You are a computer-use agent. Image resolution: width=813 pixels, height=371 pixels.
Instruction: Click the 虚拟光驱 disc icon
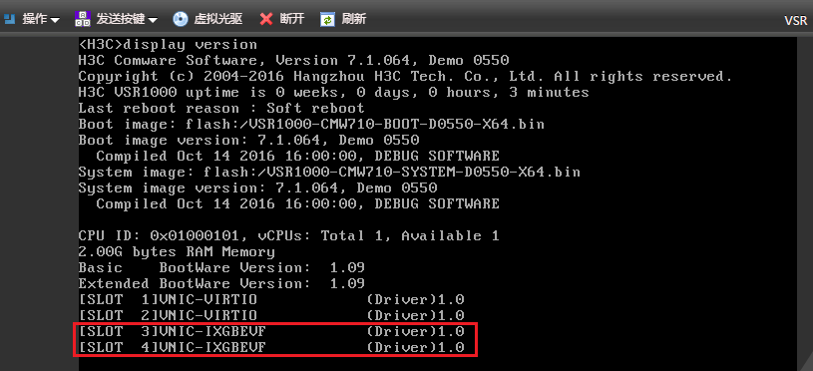pos(180,19)
